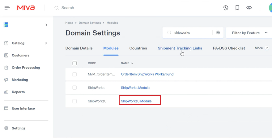Toggle the select-all modules checkbox
Screen dimensions: 272x138
tap(74, 63)
